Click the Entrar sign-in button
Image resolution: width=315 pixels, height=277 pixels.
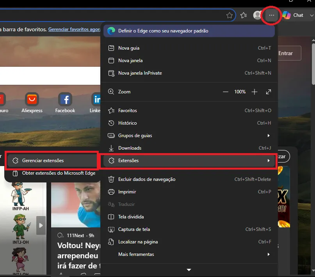click(x=289, y=53)
